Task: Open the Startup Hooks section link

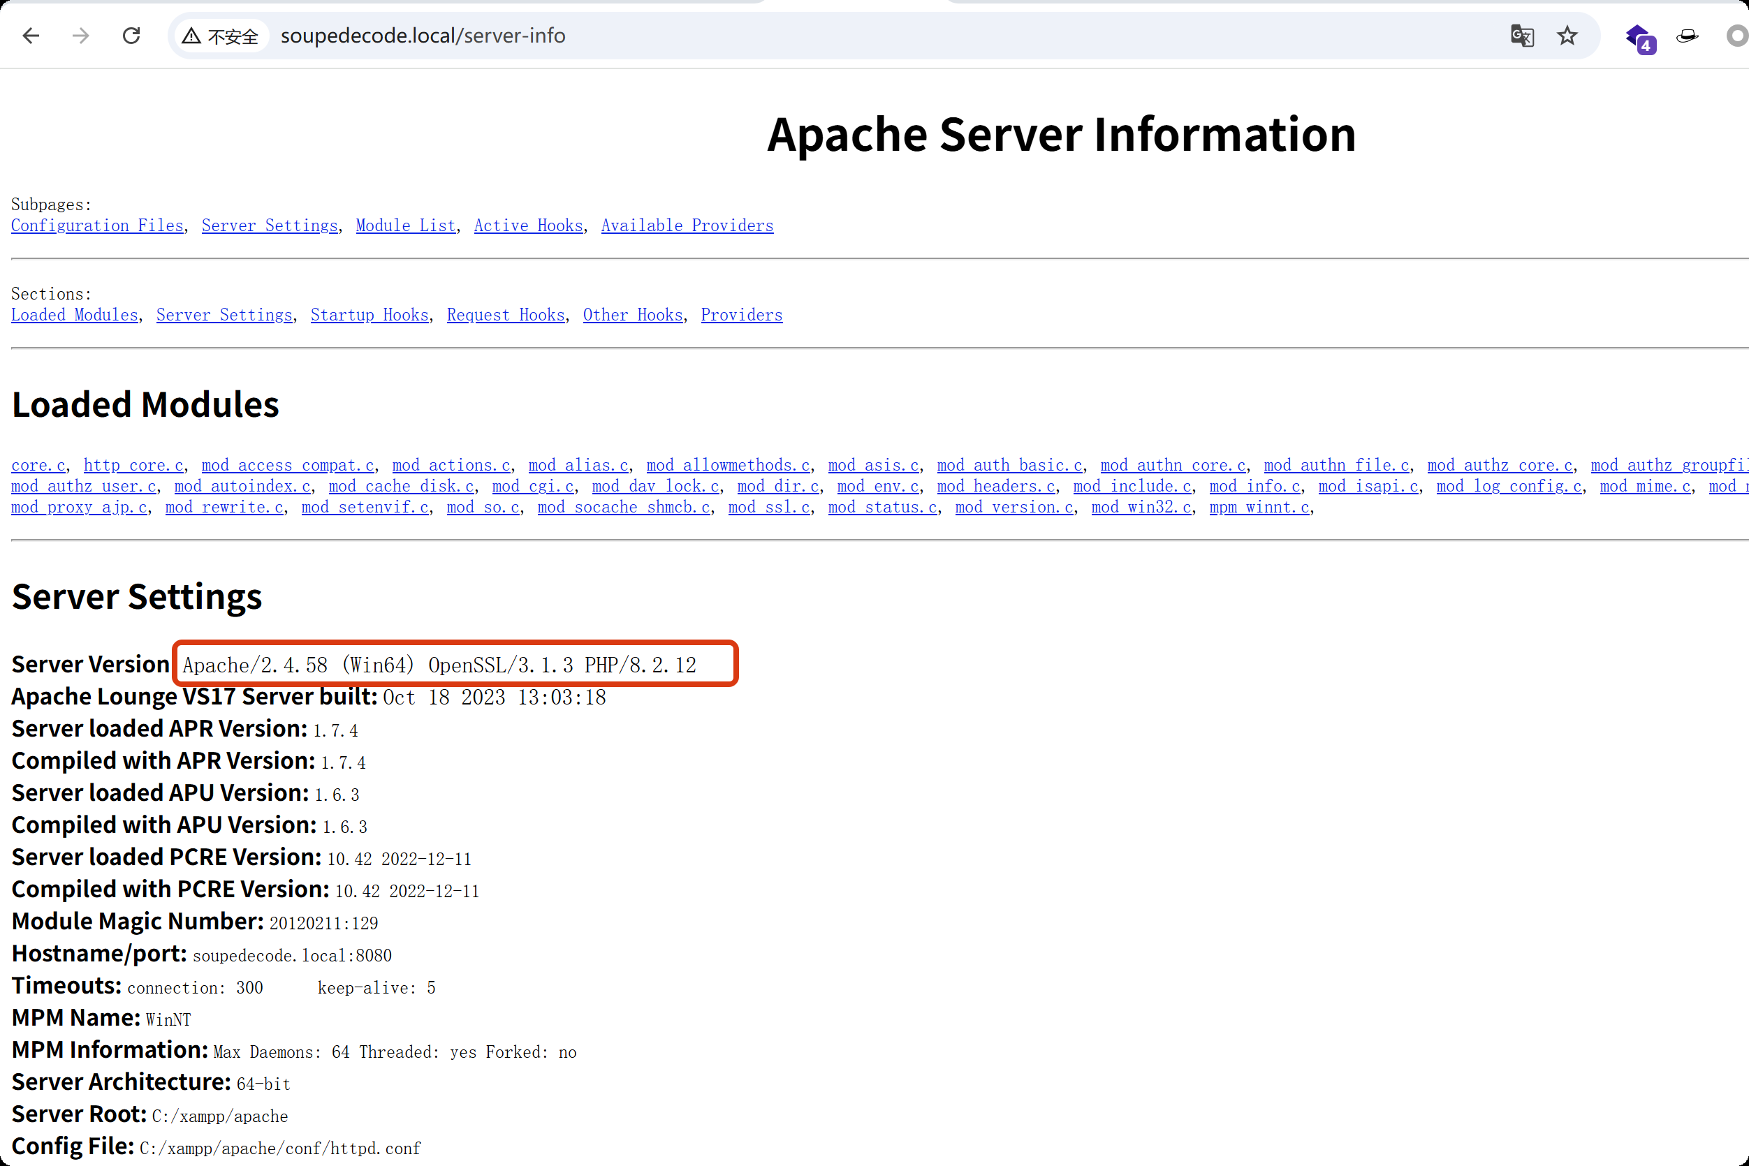Action: [369, 315]
